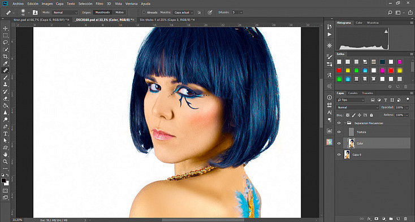Toggle the Alineado checkbox

point(144,12)
